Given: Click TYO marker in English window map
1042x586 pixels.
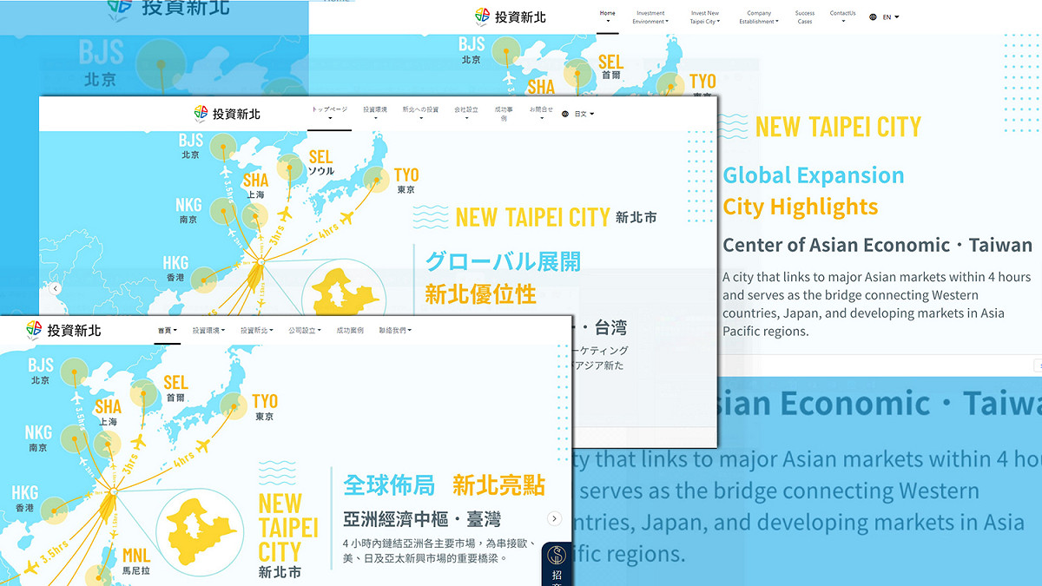Looking at the screenshot, I should click(x=669, y=87).
